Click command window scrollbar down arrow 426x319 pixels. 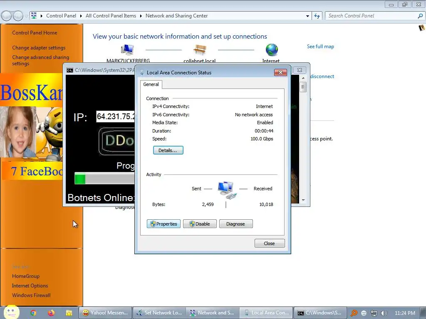tap(303, 200)
